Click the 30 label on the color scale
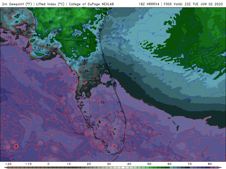This screenshot has height=169, width=226. (109, 164)
